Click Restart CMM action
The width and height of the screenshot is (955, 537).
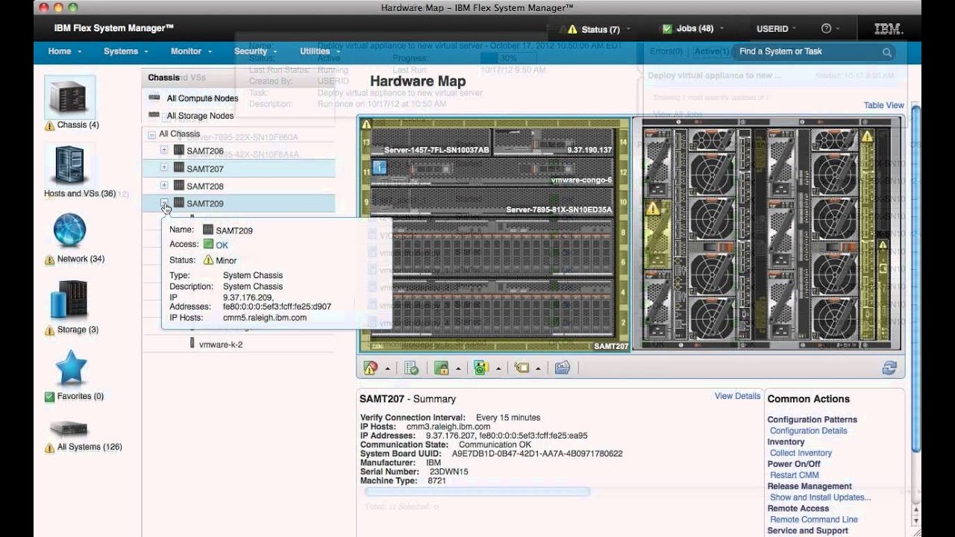(x=794, y=475)
